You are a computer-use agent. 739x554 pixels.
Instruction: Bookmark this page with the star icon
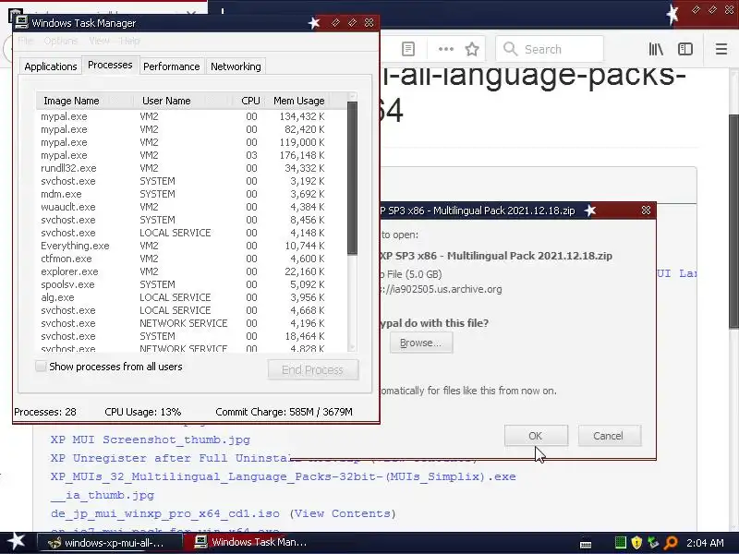pos(472,49)
